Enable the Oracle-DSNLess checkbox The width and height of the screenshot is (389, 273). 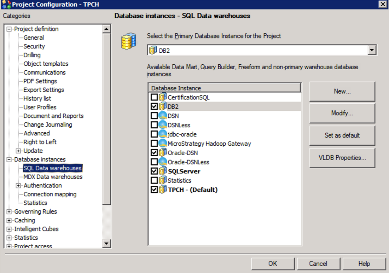(x=154, y=162)
